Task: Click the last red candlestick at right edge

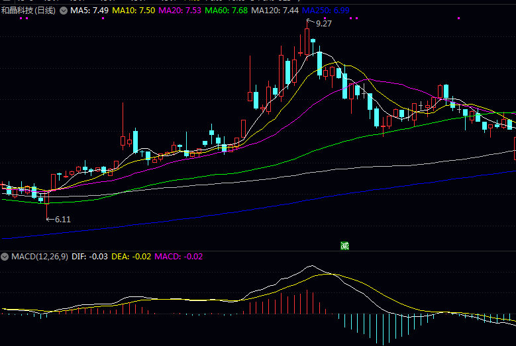Action: (x=514, y=148)
